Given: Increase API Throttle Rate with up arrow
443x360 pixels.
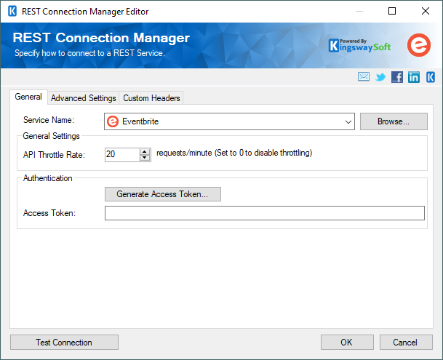Looking at the screenshot, I should coord(145,151).
